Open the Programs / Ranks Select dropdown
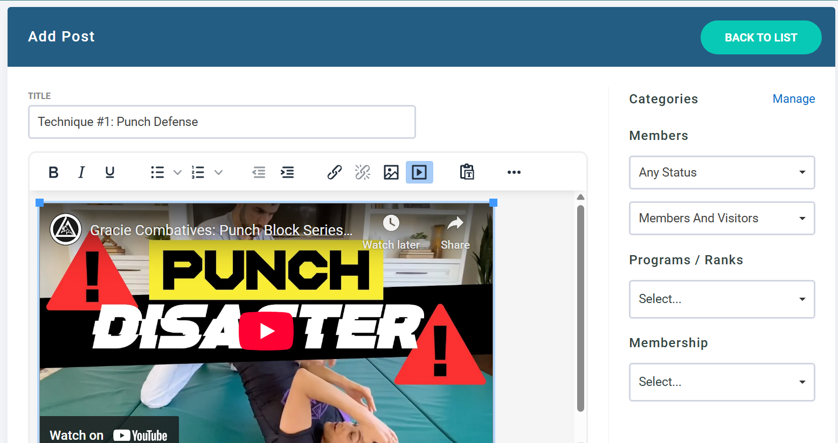This screenshot has height=443, width=838. pyautogui.click(x=722, y=299)
